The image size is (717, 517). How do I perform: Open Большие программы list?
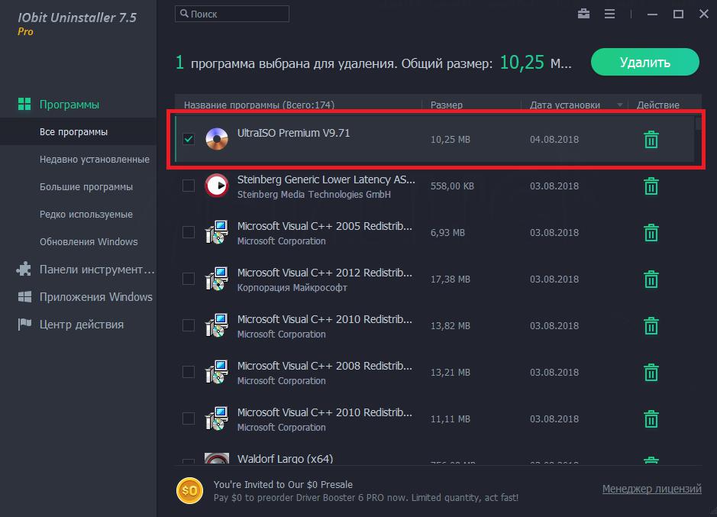(x=86, y=187)
